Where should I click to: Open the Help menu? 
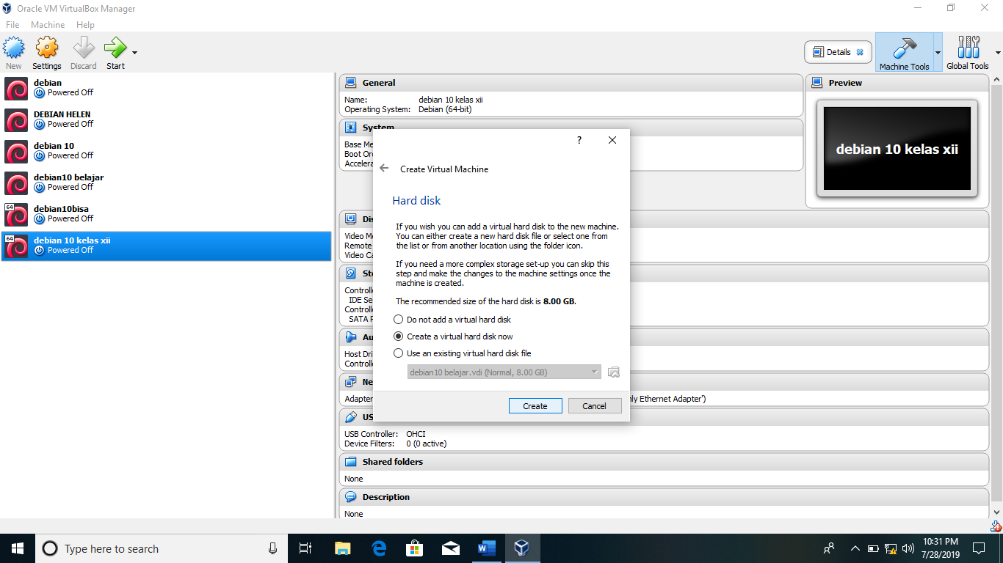85,25
